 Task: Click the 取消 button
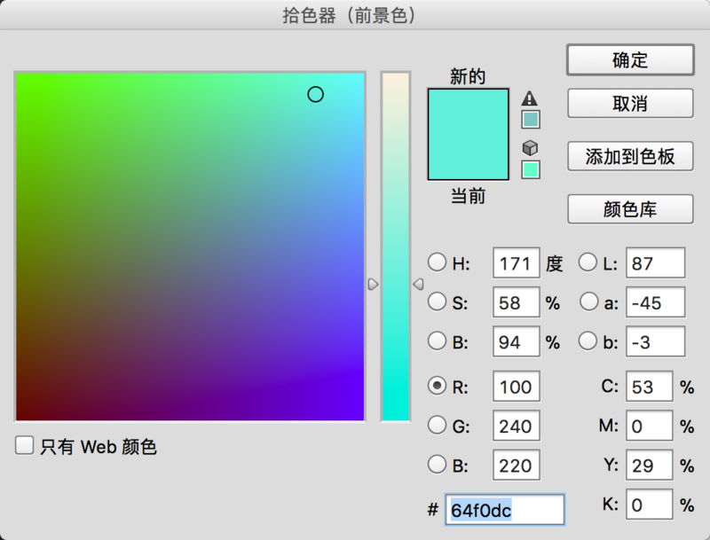tap(630, 104)
